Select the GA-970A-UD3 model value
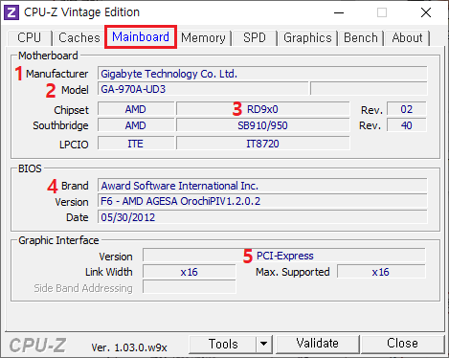This screenshot has width=449, height=358. pyautogui.click(x=203, y=89)
